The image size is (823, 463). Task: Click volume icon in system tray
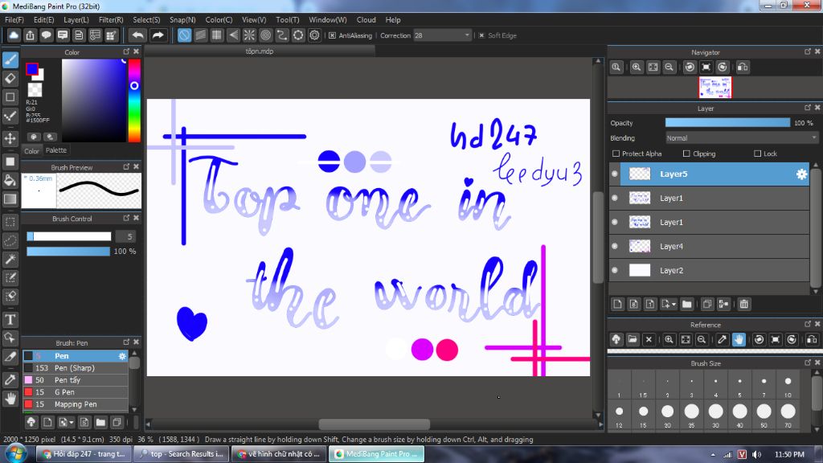(x=756, y=455)
